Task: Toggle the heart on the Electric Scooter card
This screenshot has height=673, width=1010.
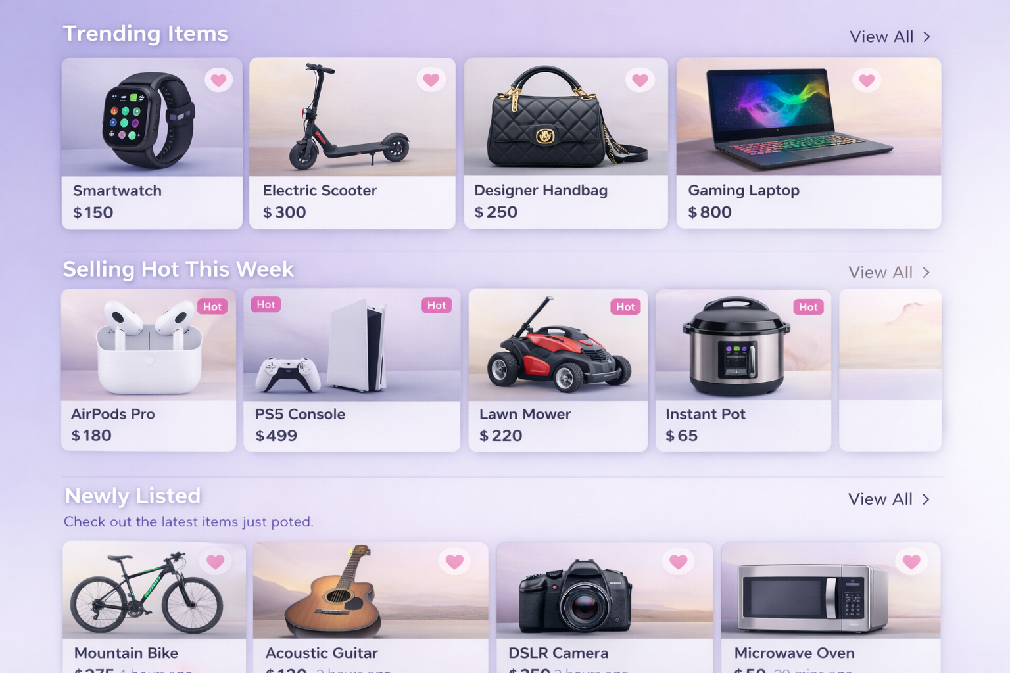Action: [x=431, y=80]
